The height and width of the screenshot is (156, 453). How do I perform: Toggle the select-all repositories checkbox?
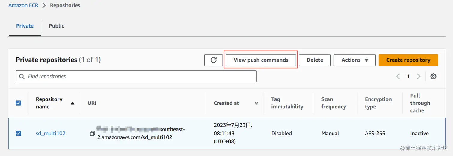coord(18,103)
